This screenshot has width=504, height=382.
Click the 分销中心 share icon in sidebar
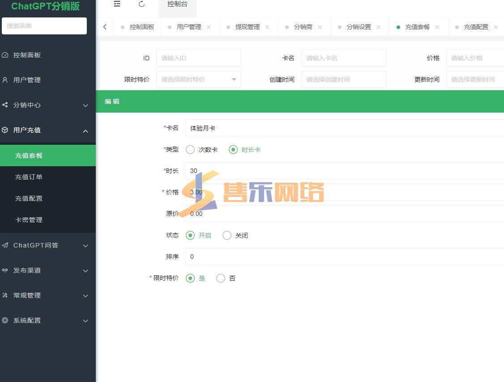click(5, 105)
